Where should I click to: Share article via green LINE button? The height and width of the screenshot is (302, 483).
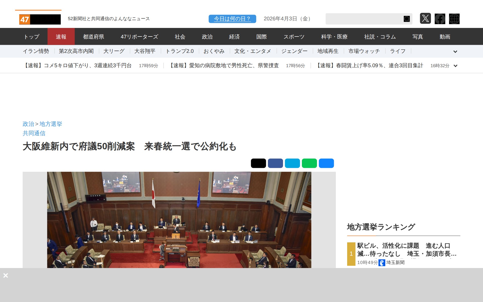(x=309, y=163)
